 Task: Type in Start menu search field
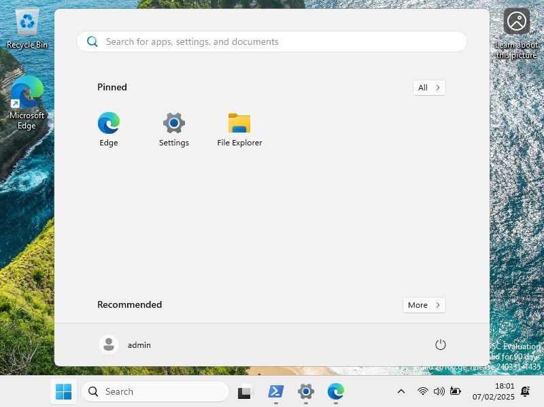pos(272,41)
